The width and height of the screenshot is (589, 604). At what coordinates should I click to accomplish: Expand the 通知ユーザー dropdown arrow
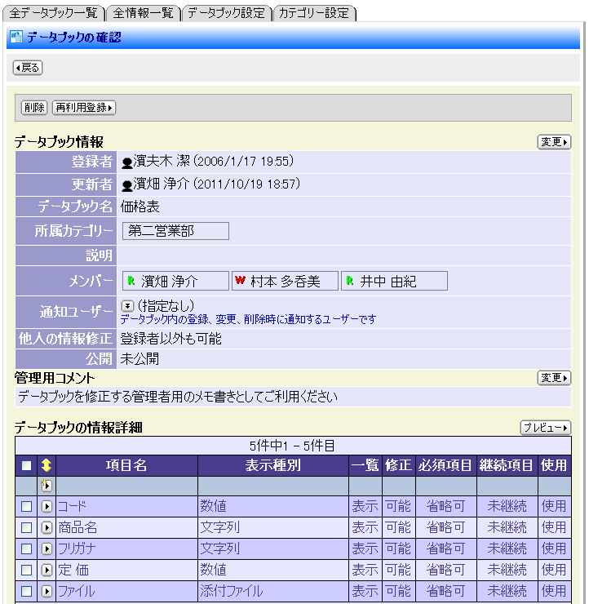[x=126, y=305]
